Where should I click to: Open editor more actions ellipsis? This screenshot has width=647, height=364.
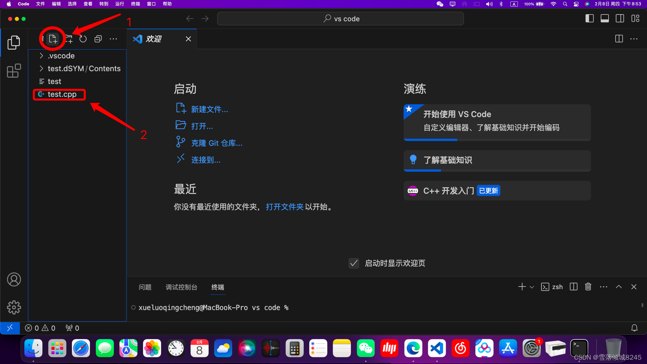pyautogui.click(x=634, y=39)
